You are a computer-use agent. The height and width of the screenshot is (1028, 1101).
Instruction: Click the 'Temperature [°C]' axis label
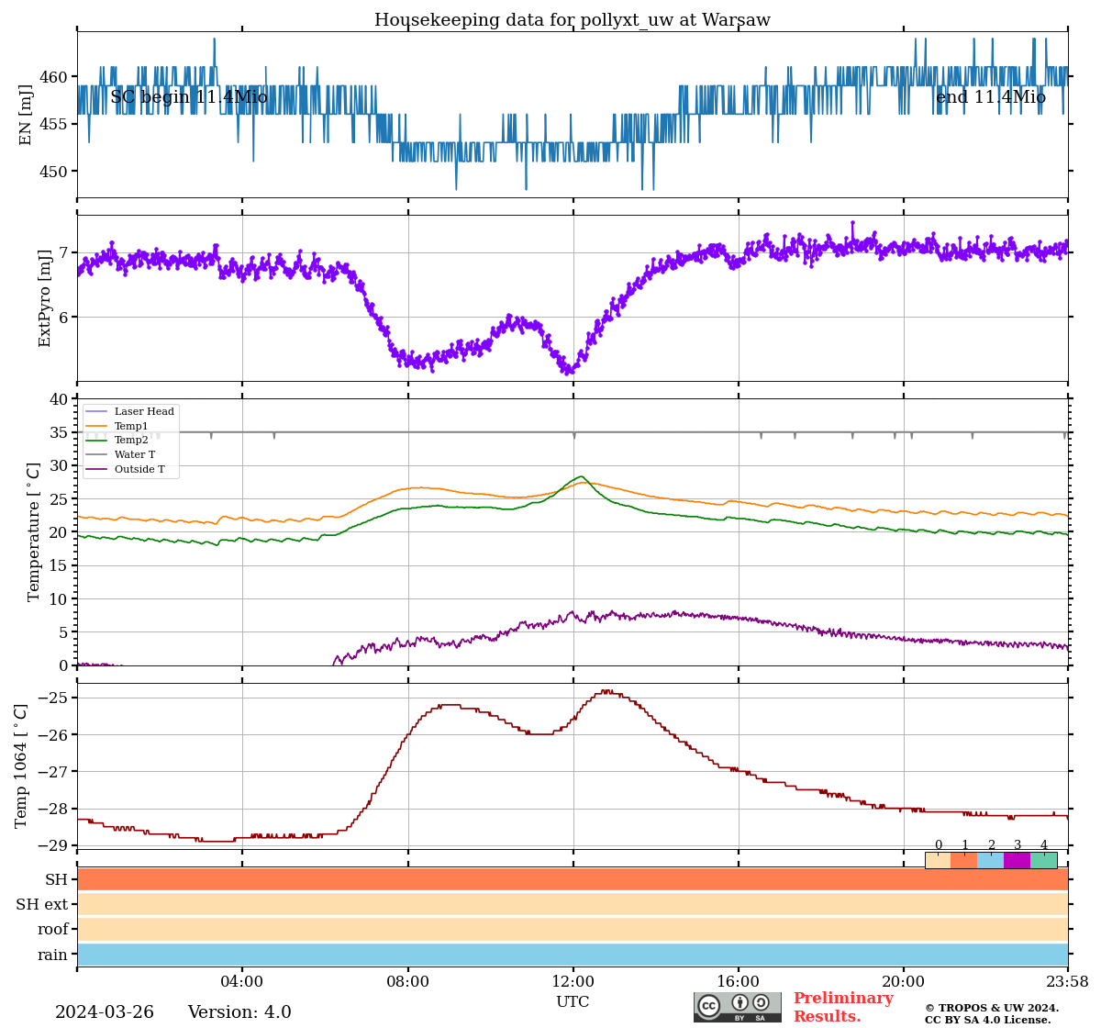(x=34, y=531)
